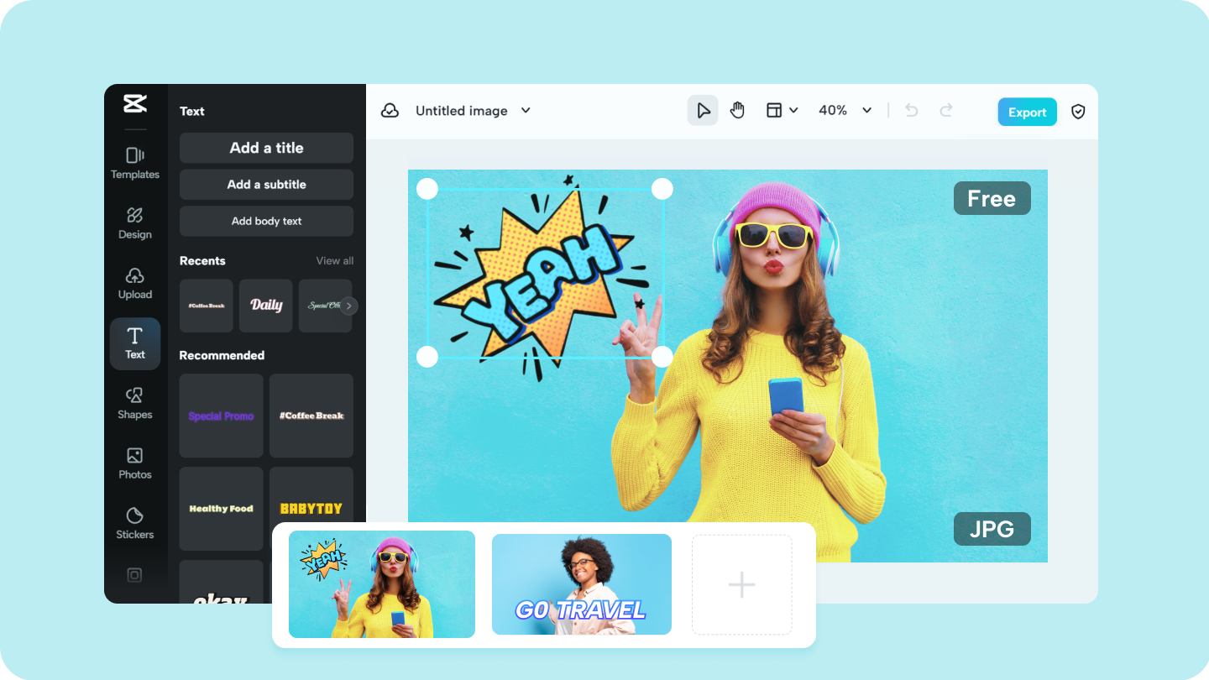
Task: Click the Recents section heading
Action: pos(202,261)
